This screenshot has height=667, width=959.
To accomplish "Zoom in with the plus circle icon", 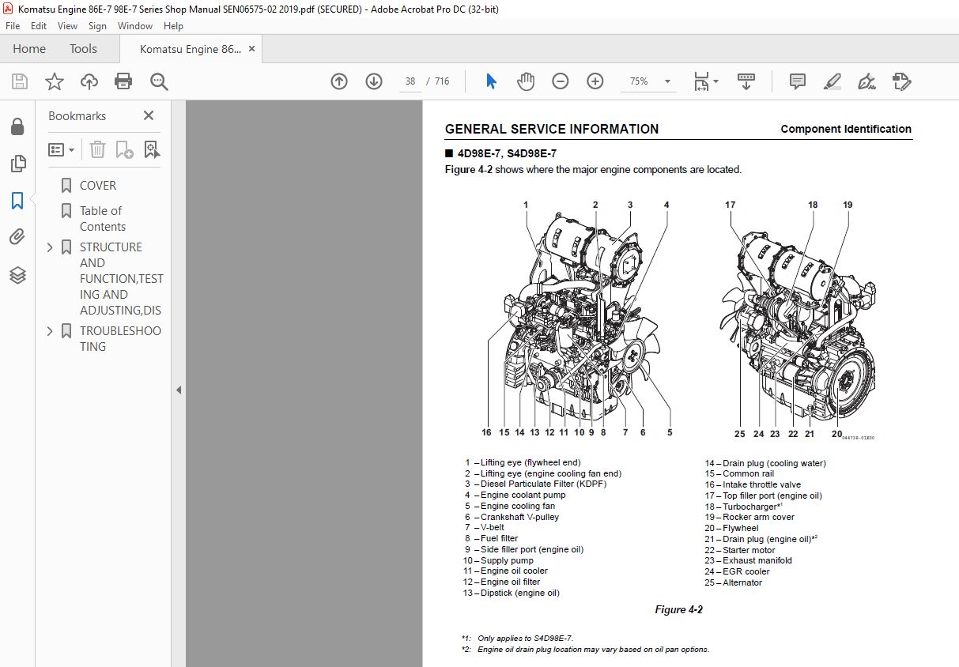I will tap(595, 81).
